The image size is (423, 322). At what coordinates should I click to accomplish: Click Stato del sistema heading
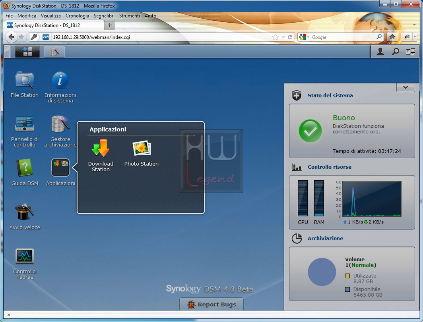tap(330, 95)
